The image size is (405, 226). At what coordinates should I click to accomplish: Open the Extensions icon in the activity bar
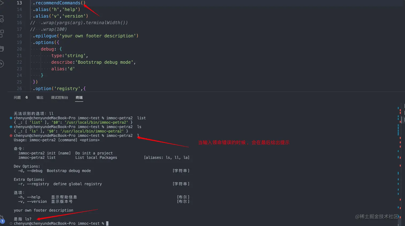point(2,33)
